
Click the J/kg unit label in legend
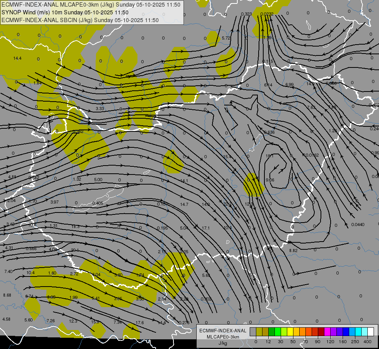(x=223, y=343)
